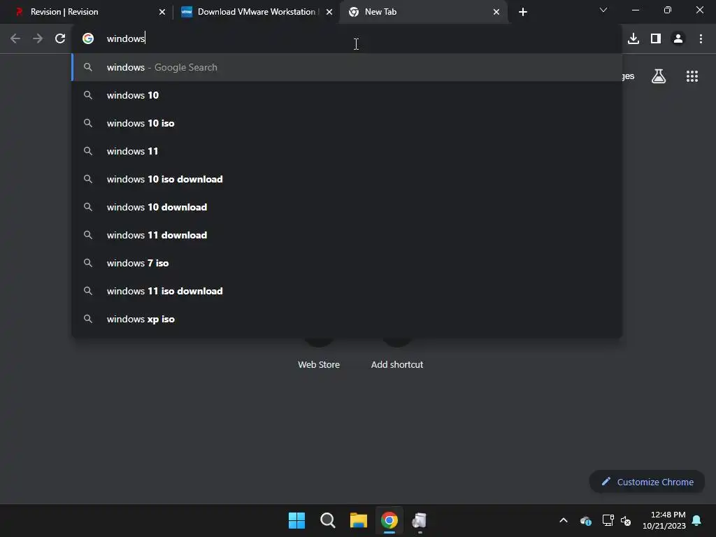Click the Google icon in the address bar
This screenshot has width=716, height=537.
88,38
